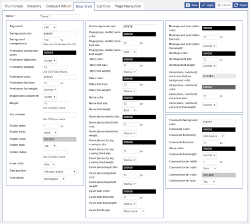Open the Feed name alignment dropdown
This screenshot has height=224, width=250.
[x=50, y=61]
